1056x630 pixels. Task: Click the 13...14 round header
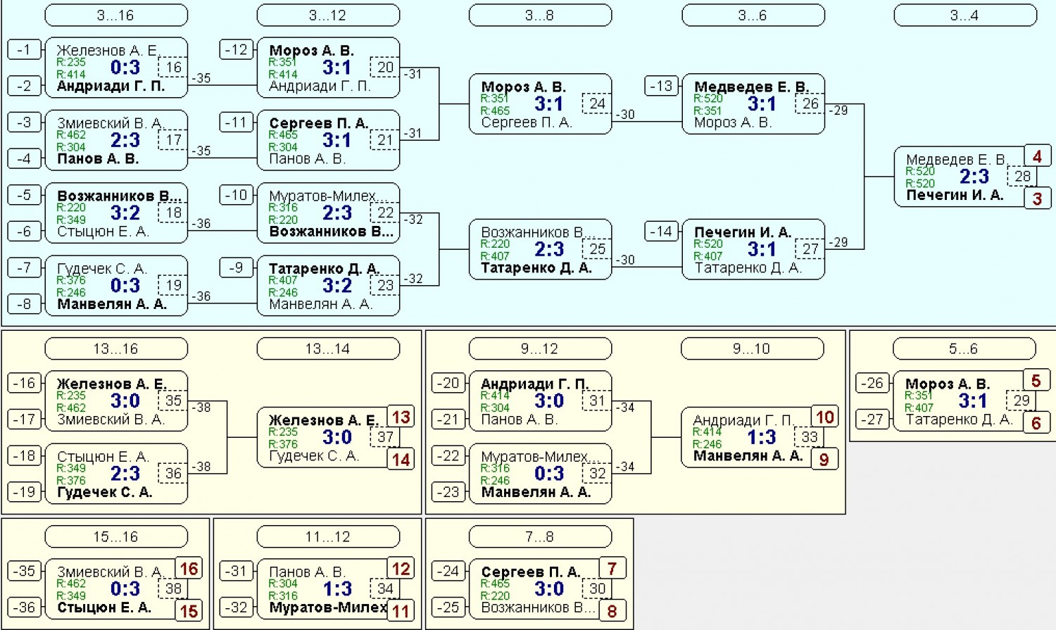328,348
